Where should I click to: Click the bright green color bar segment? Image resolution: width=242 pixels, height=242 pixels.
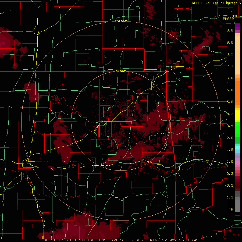(237, 130)
